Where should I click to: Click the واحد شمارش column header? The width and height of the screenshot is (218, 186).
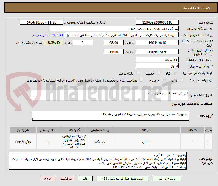[x=100, y=130]
